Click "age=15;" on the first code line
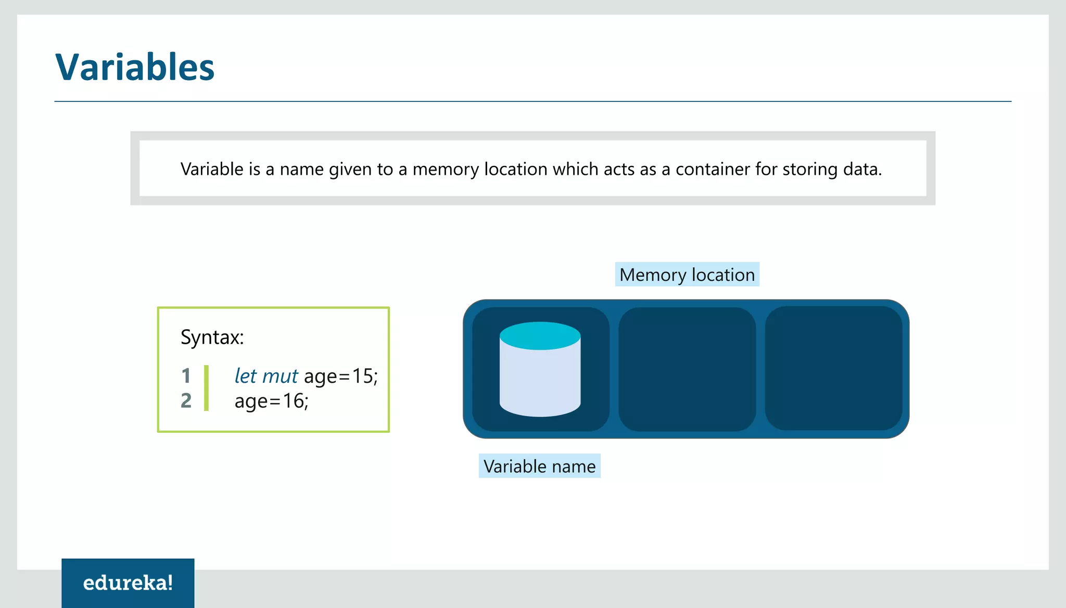Image resolution: width=1066 pixels, height=608 pixels. pyautogui.click(x=341, y=376)
